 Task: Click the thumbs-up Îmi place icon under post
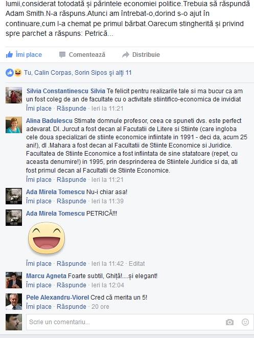(x=9, y=55)
